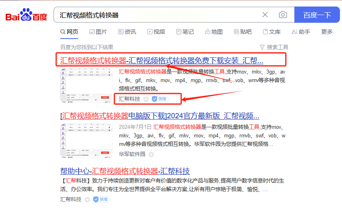Viewport: 342px width, 211px height.
Task: Expand the 更多 menu
Action: [327, 32]
